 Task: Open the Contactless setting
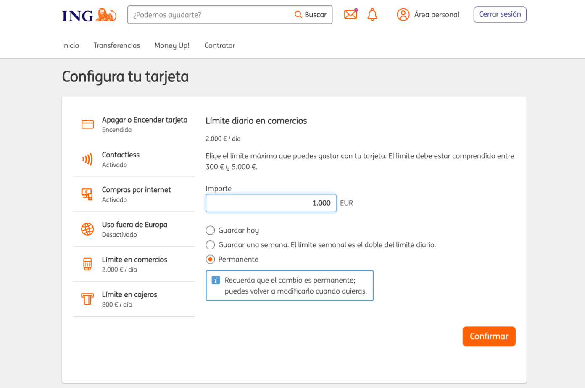[x=134, y=160]
